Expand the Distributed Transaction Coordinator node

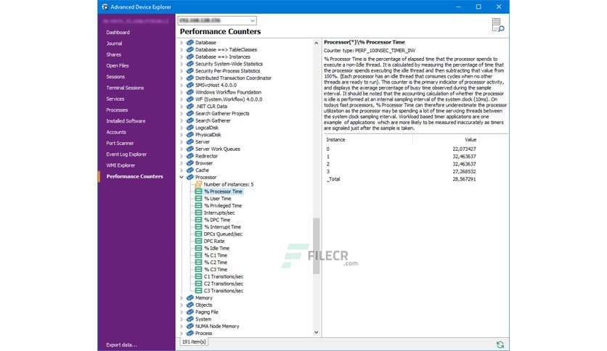(x=182, y=78)
